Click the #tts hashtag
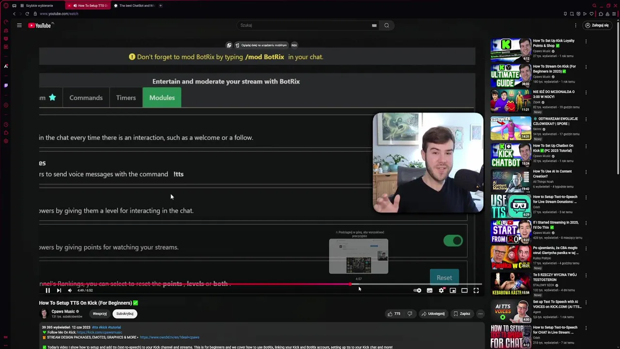 (95, 327)
